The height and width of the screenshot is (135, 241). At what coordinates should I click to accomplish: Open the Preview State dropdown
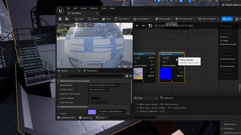point(185,19)
